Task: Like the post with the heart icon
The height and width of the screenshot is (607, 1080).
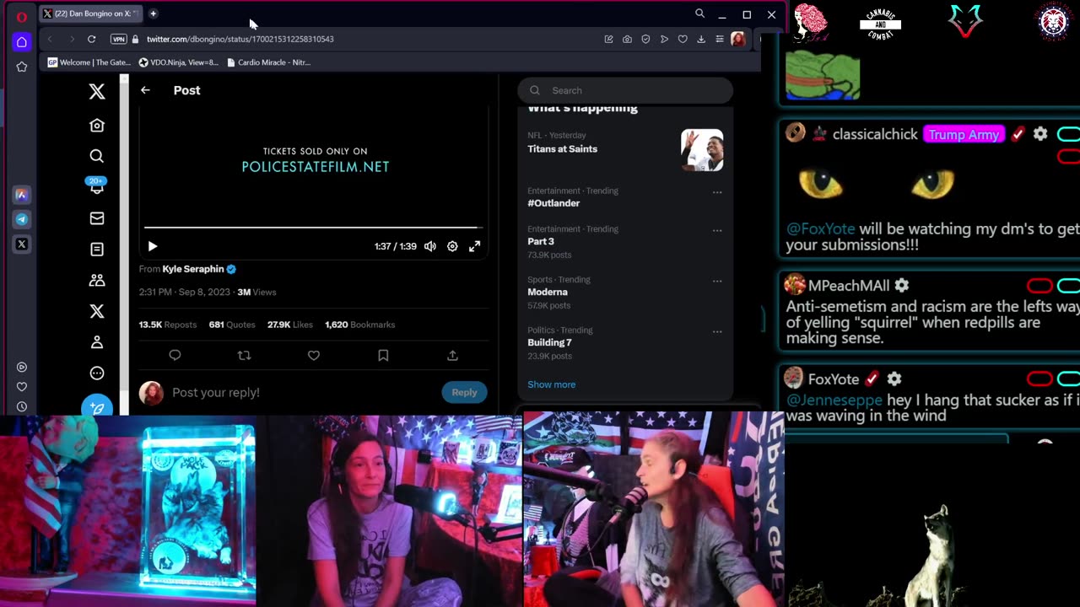Action: coord(313,356)
